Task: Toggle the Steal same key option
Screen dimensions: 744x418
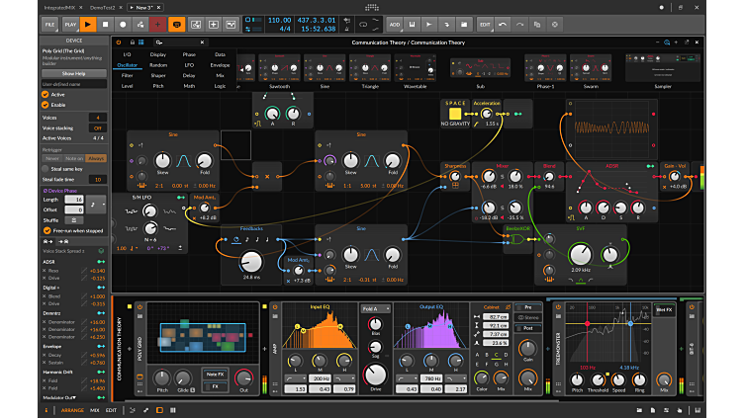Action: tap(46, 169)
